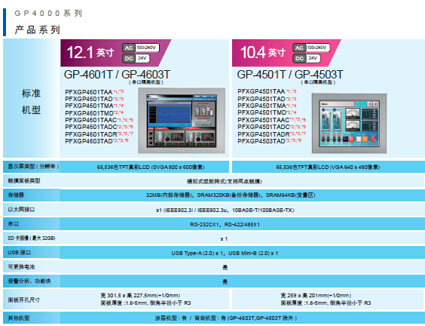
Task: Click the 面板开孔尺寸 row label
Action: click(24, 300)
